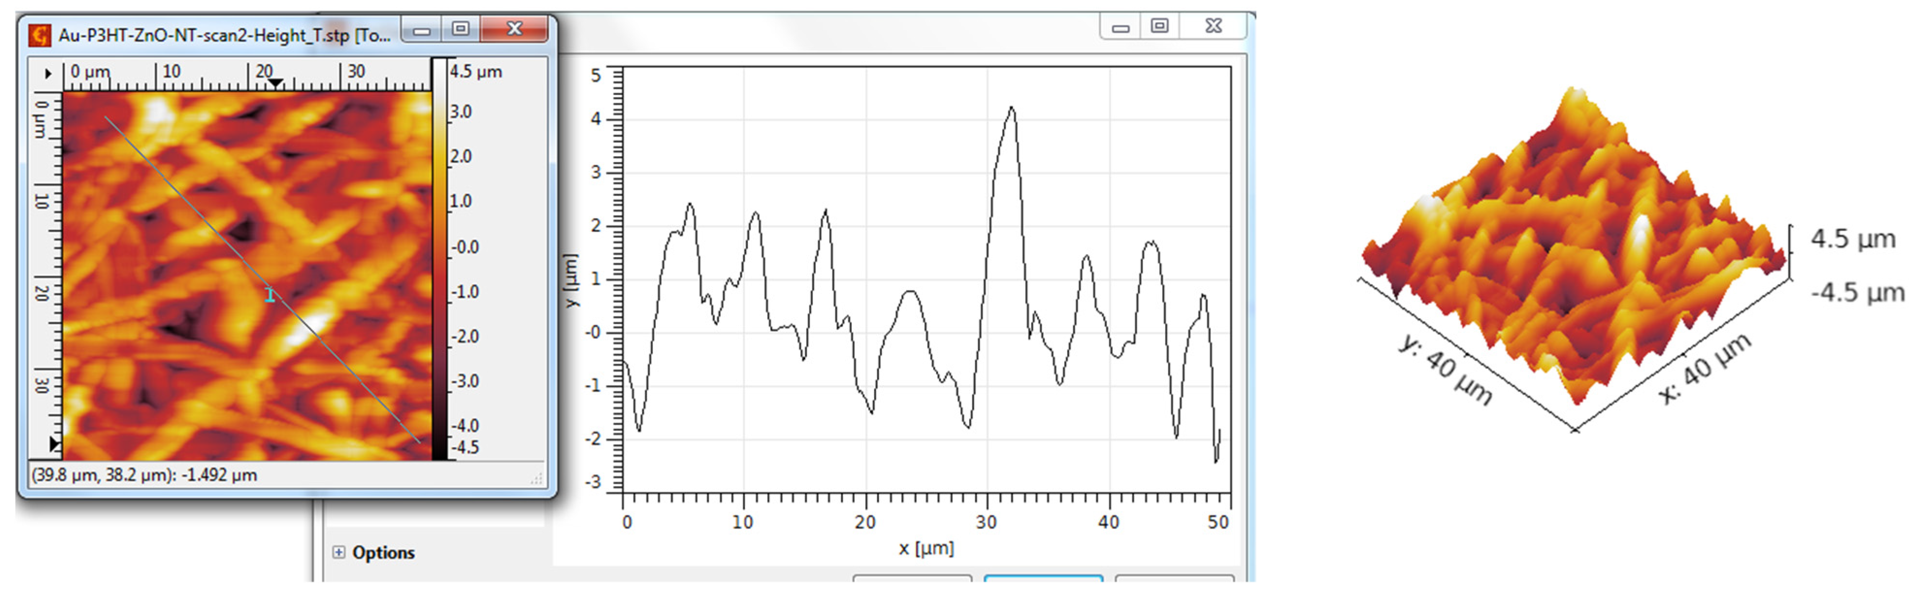Click the data window title bar text
The image size is (1914, 598).
223,35
